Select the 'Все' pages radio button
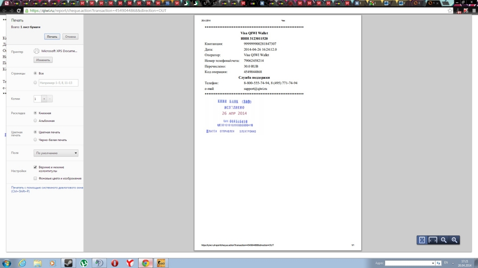The image size is (478, 268). (35, 73)
